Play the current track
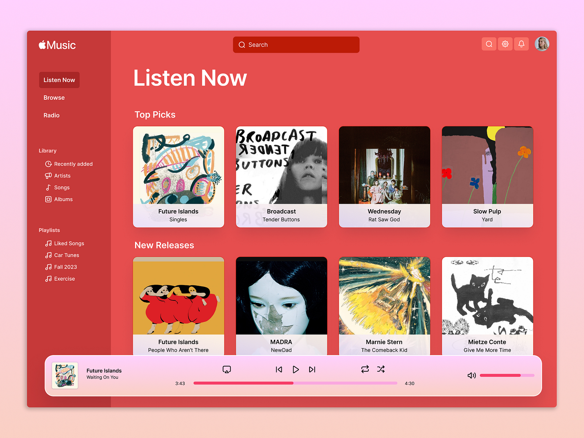The height and width of the screenshot is (438, 584). tap(296, 369)
